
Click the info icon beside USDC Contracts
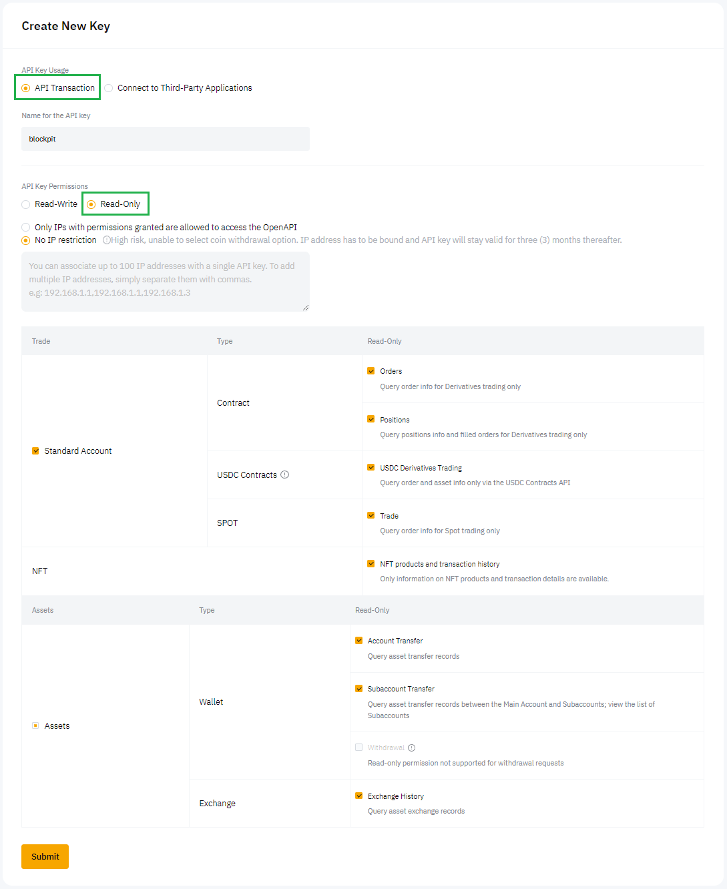[x=284, y=475]
